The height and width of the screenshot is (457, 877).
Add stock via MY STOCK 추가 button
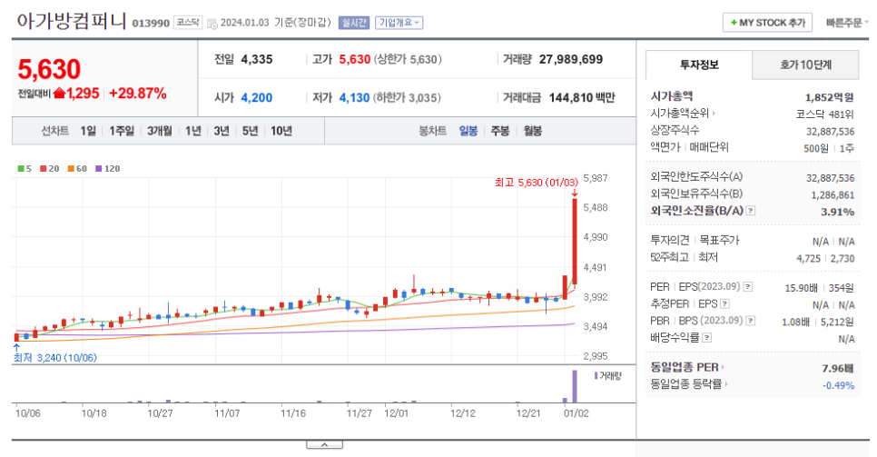point(767,23)
